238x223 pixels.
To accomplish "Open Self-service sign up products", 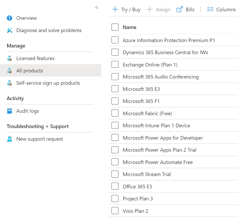I will tap(48, 83).
